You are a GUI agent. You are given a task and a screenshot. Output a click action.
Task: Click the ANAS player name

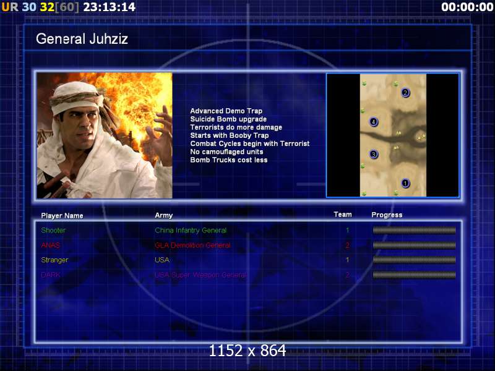pos(51,245)
